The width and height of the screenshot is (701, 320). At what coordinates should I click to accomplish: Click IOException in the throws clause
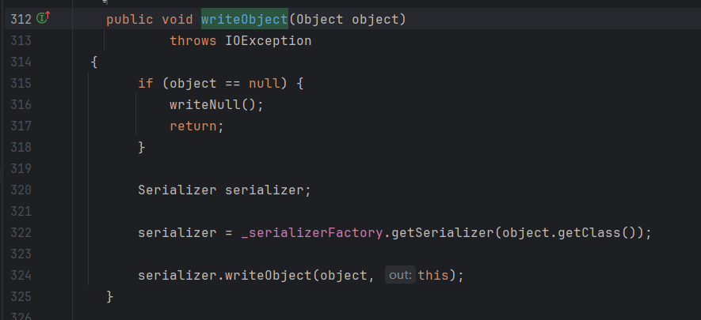pyautogui.click(x=263, y=40)
